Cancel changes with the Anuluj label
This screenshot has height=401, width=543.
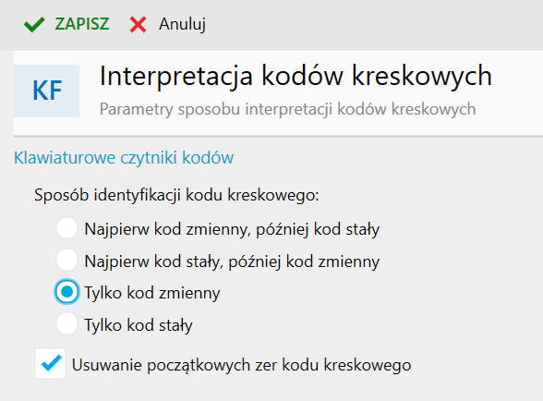pos(182,25)
